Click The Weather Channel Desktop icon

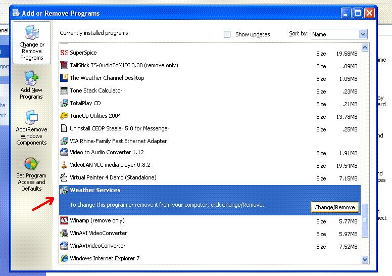tap(64, 78)
